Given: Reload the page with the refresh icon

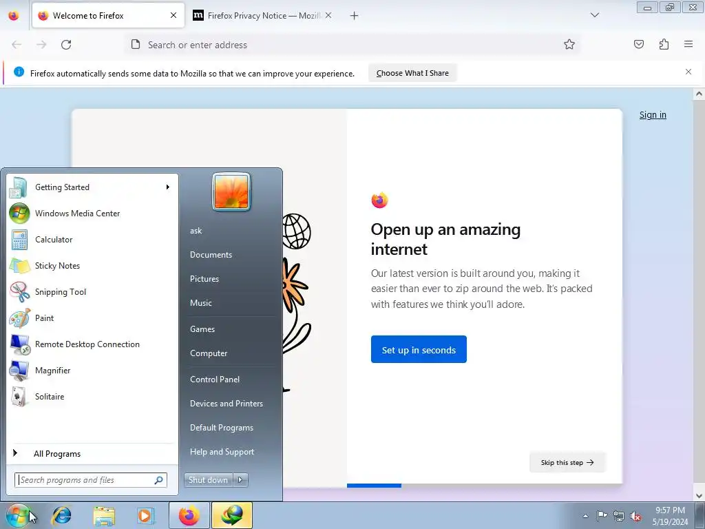Looking at the screenshot, I should [66, 45].
